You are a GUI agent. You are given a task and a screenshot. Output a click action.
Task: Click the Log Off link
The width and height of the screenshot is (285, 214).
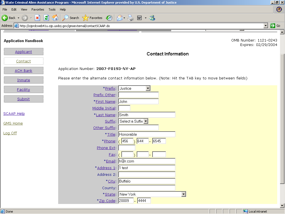pos(10,133)
